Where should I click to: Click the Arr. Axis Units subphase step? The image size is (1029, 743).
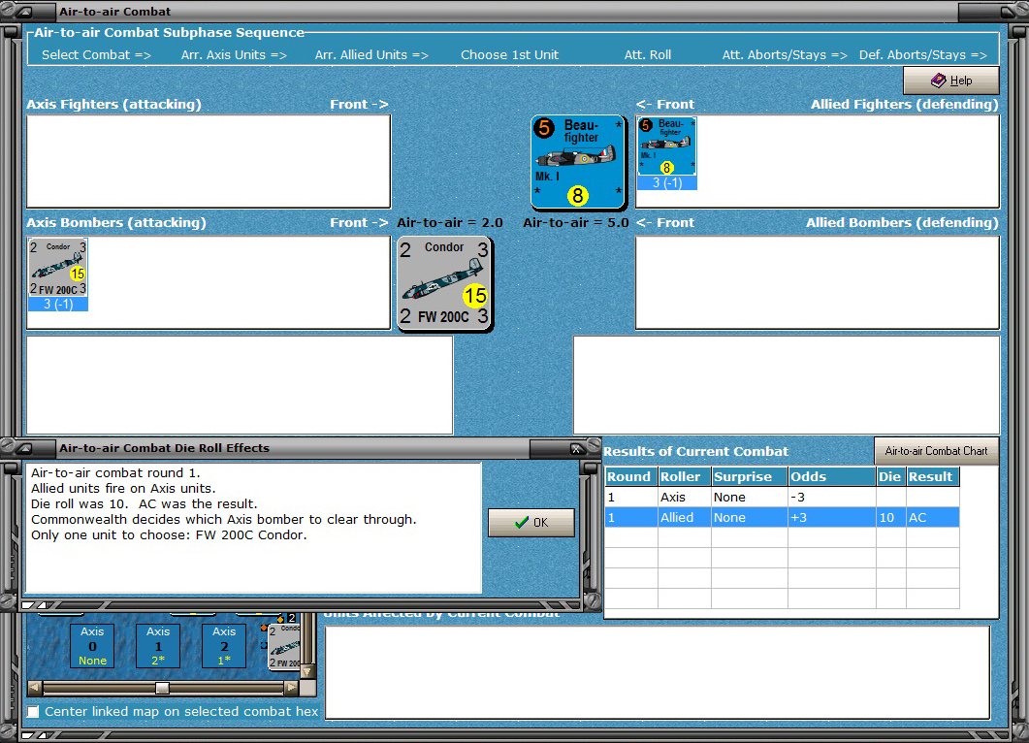coord(234,55)
